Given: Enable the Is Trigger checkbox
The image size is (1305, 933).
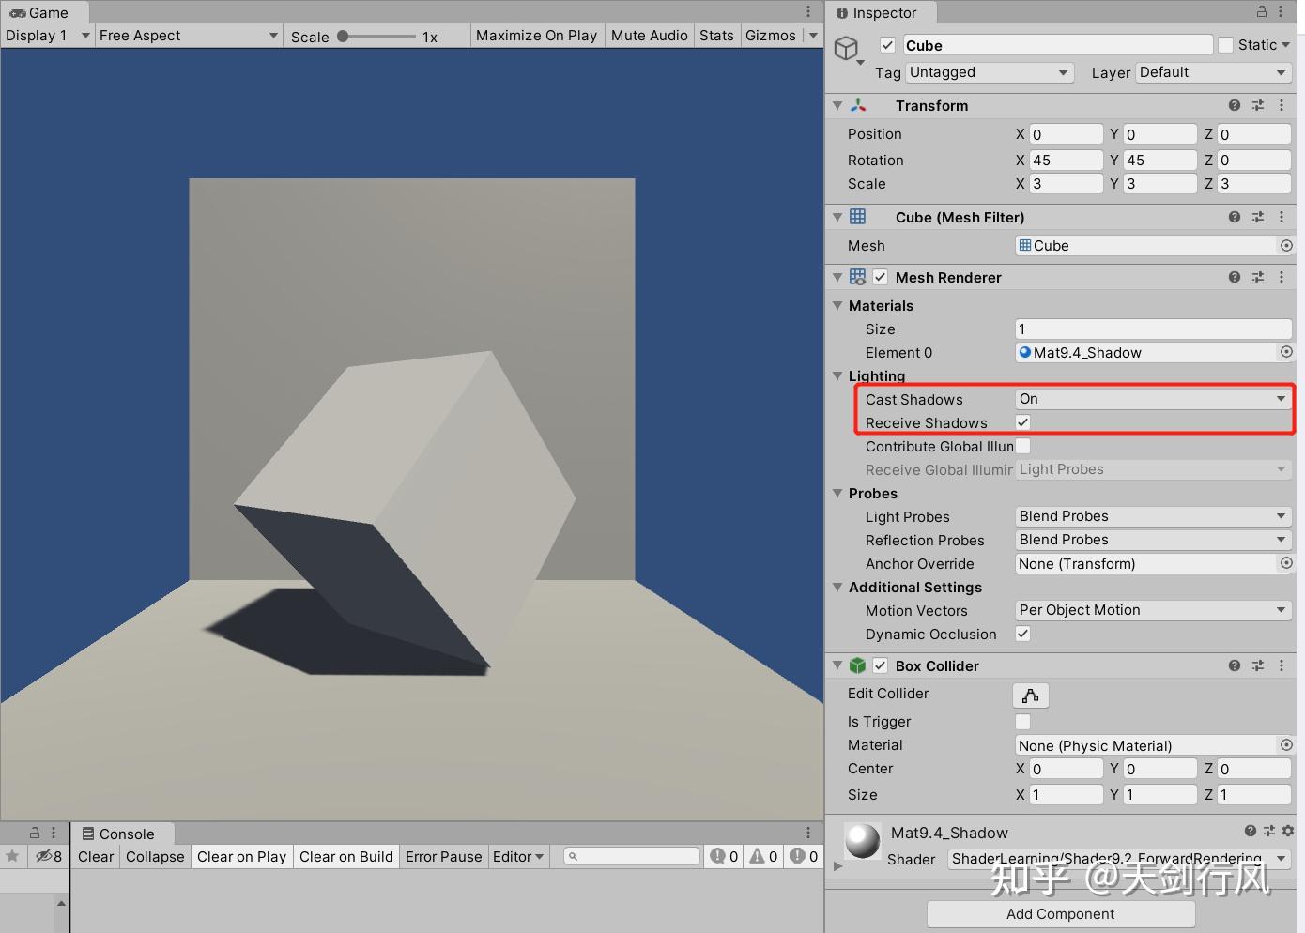Looking at the screenshot, I should (1022, 721).
